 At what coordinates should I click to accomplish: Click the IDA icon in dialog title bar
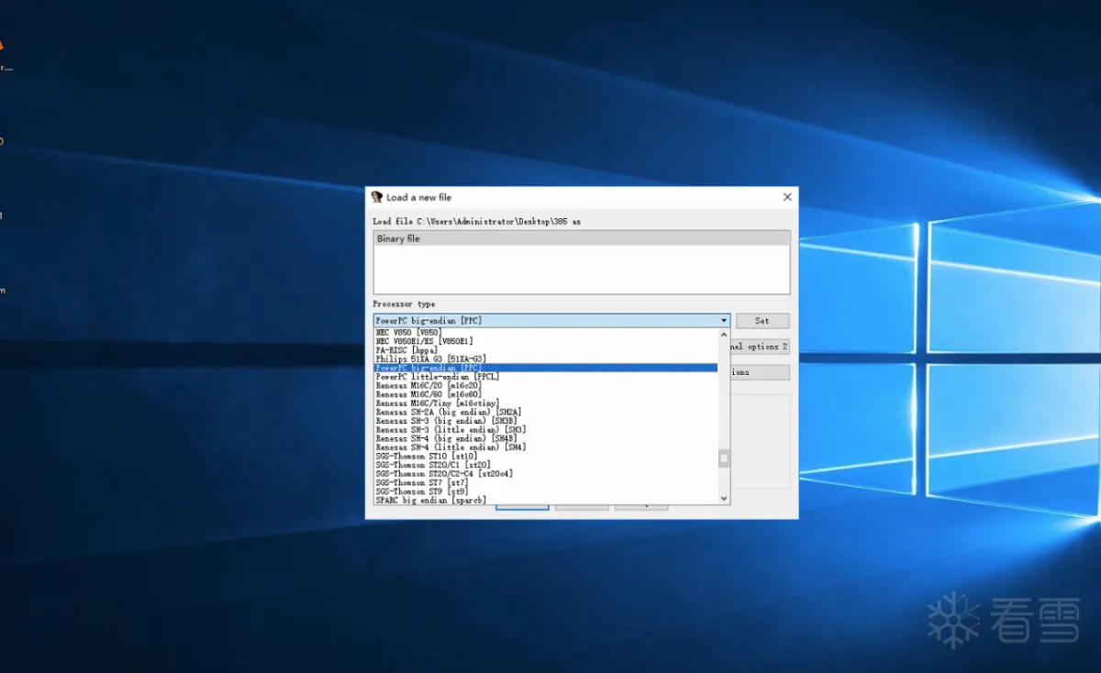pos(376,197)
